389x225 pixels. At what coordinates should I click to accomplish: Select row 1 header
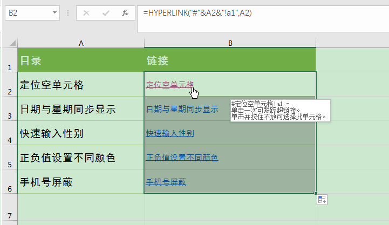click(x=10, y=60)
